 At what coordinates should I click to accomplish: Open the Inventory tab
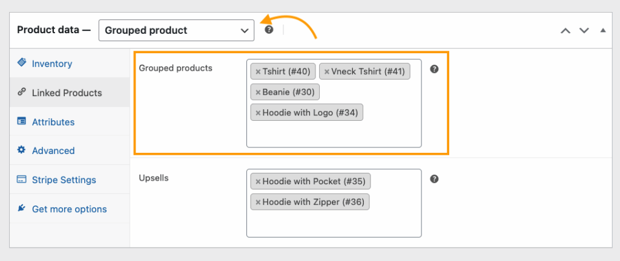click(x=52, y=64)
